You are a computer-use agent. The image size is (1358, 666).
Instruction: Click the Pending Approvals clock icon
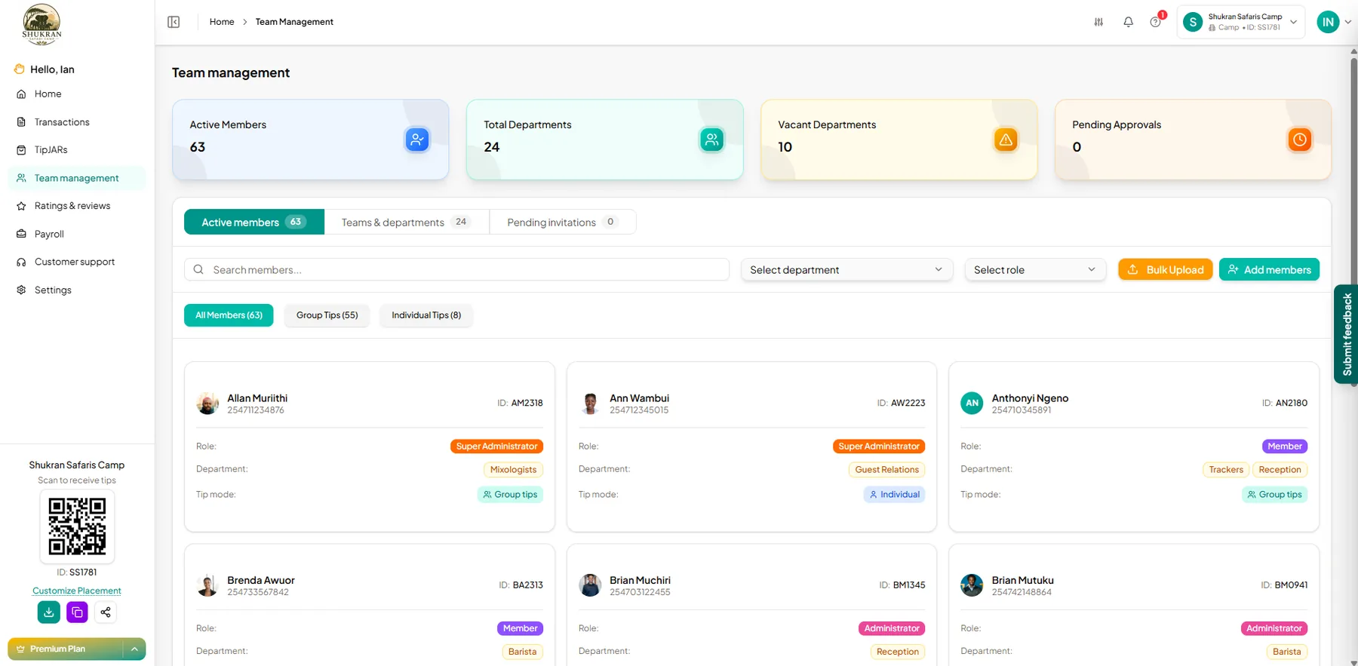(x=1299, y=140)
